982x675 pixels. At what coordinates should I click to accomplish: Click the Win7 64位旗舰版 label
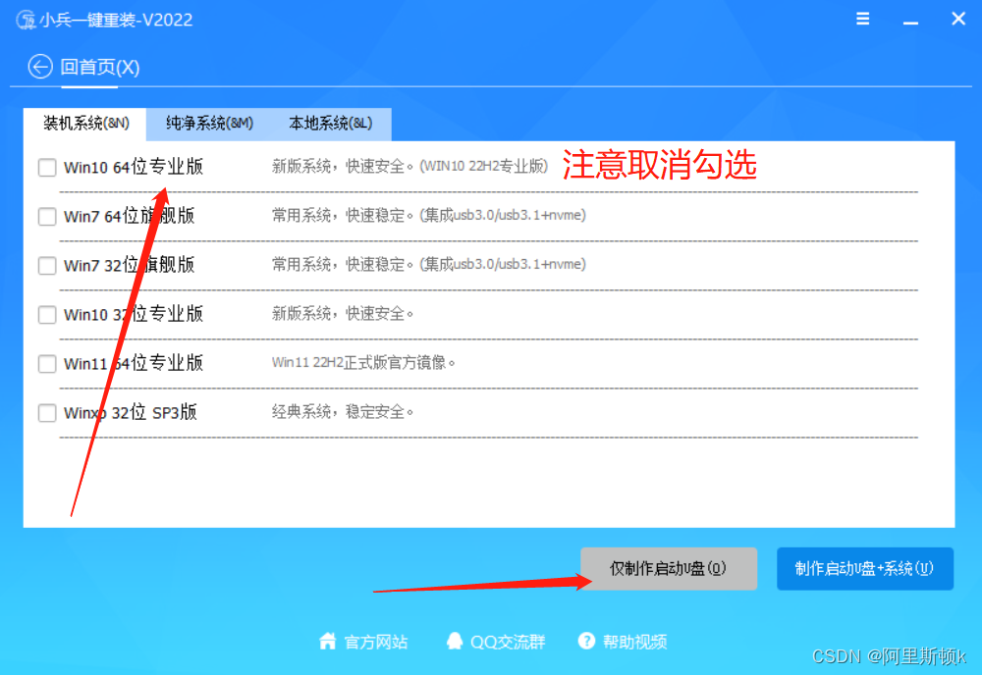pos(129,216)
